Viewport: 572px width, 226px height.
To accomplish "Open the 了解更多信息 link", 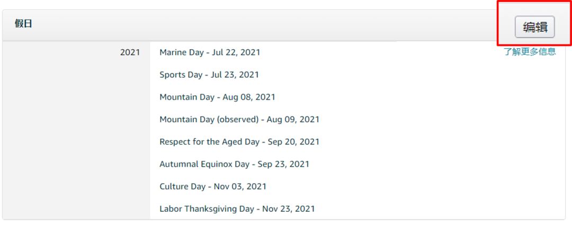I will click(x=530, y=52).
